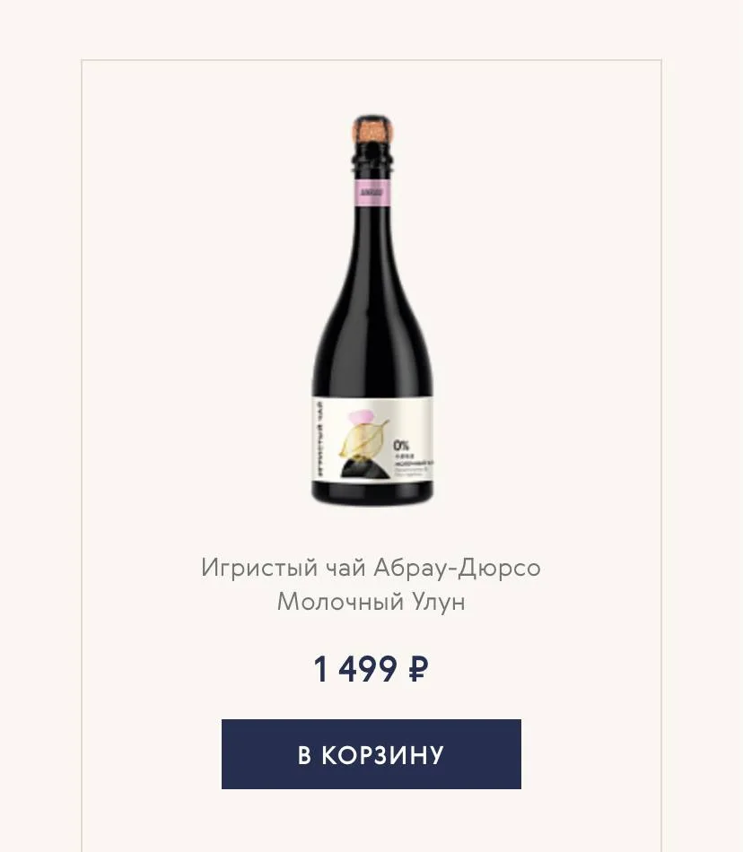The height and width of the screenshot is (852, 743).
Task: Click the word Абрау-Дюрсо in the title
Action: pos(457,569)
